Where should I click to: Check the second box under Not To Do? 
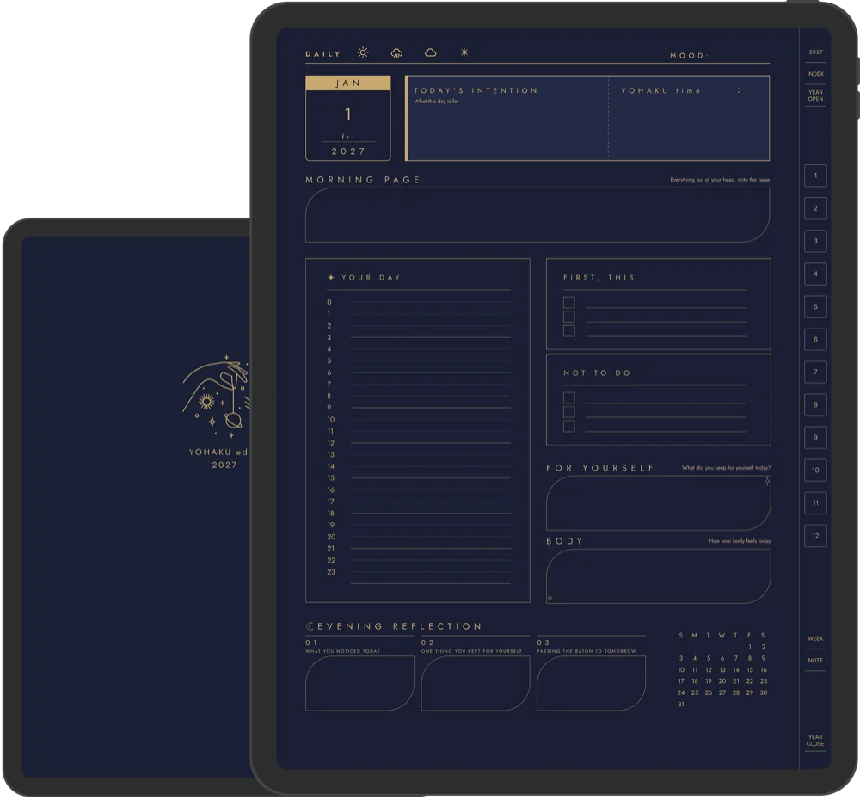click(x=569, y=412)
